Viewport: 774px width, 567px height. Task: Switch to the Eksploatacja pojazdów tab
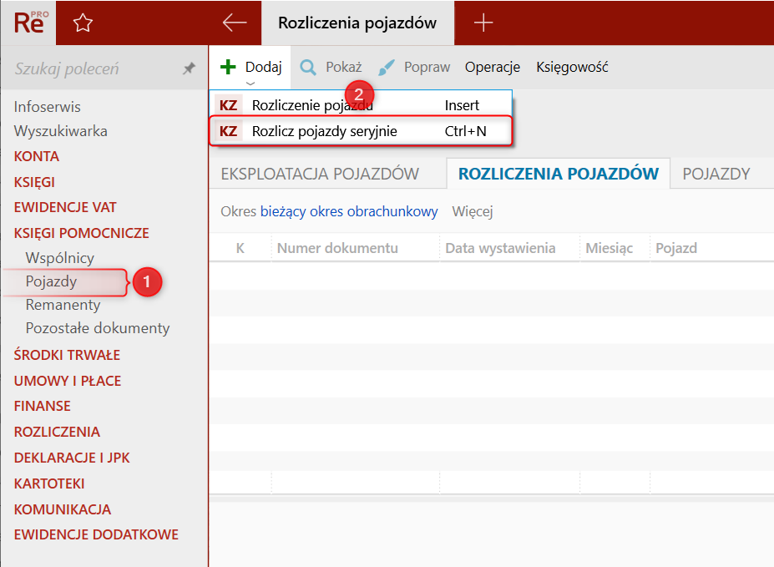pos(320,174)
